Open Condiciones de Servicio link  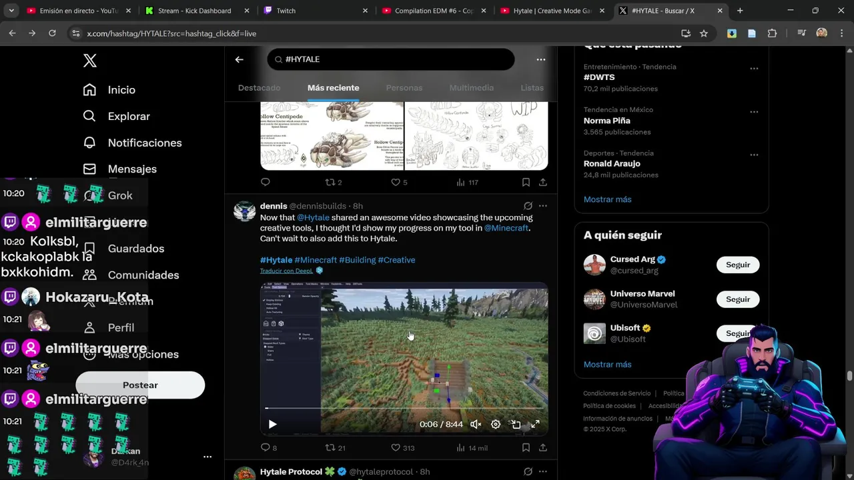(x=616, y=393)
